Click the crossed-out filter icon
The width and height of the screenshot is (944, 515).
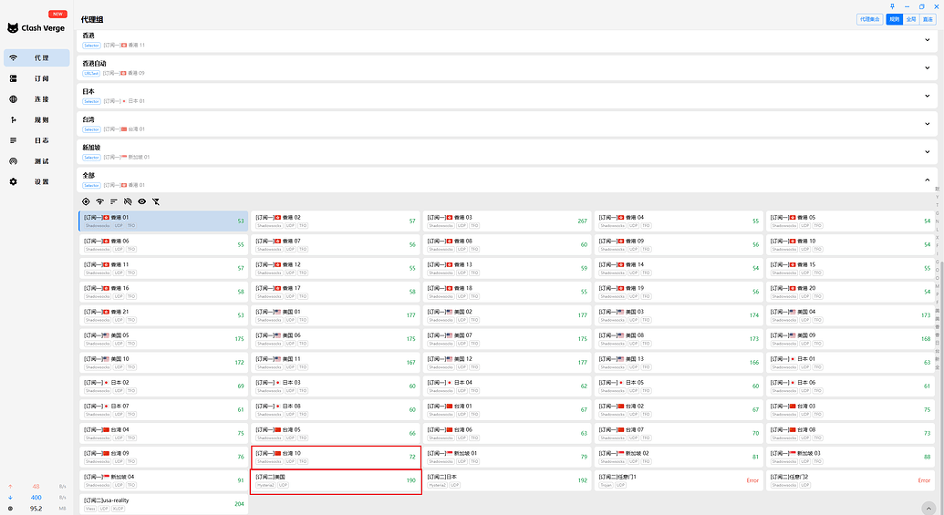point(156,201)
